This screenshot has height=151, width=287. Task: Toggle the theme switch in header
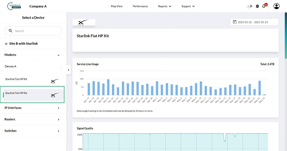coord(249,6)
